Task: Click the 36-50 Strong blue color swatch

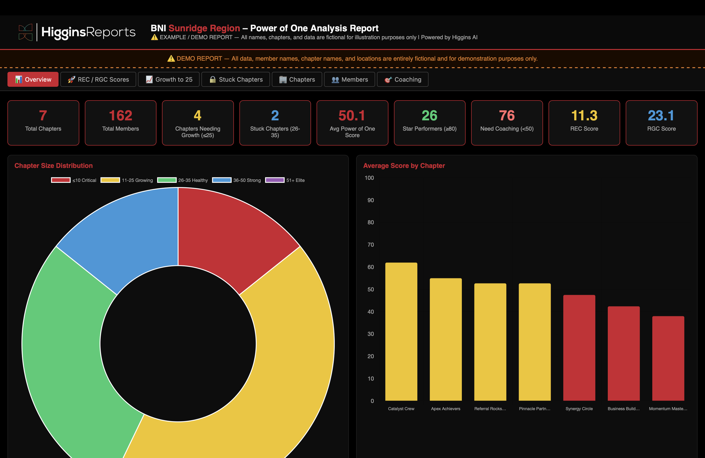Action: pos(222,180)
